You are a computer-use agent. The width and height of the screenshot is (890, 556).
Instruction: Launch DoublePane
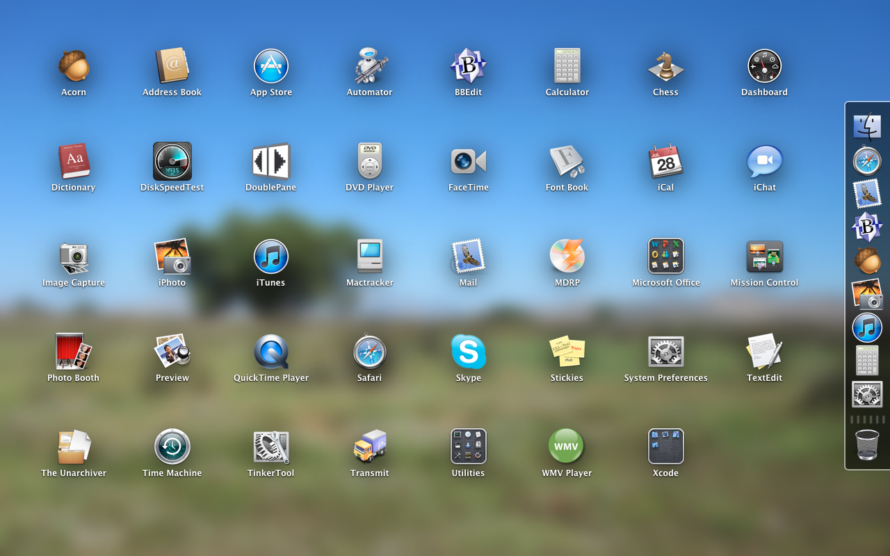coord(270,161)
